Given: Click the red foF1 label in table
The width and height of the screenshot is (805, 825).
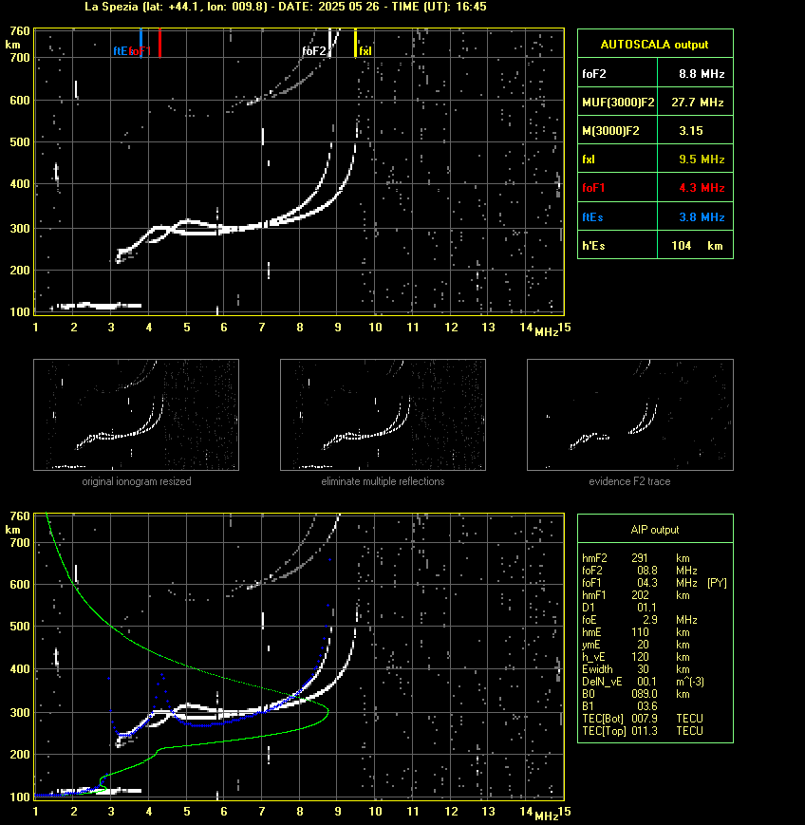Looking at the screenshot, I should click(x=593, y=187).
